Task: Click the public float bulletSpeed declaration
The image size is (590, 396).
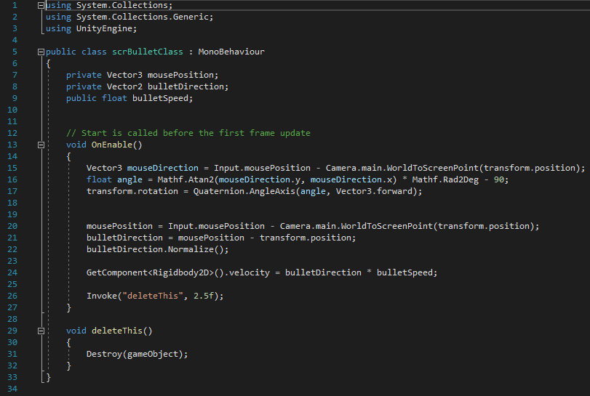Action: pyautogui.click(x=129, y=98)
